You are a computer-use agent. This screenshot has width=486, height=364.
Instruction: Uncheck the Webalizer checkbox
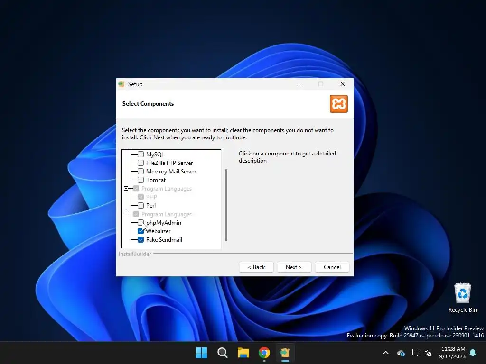140,231
